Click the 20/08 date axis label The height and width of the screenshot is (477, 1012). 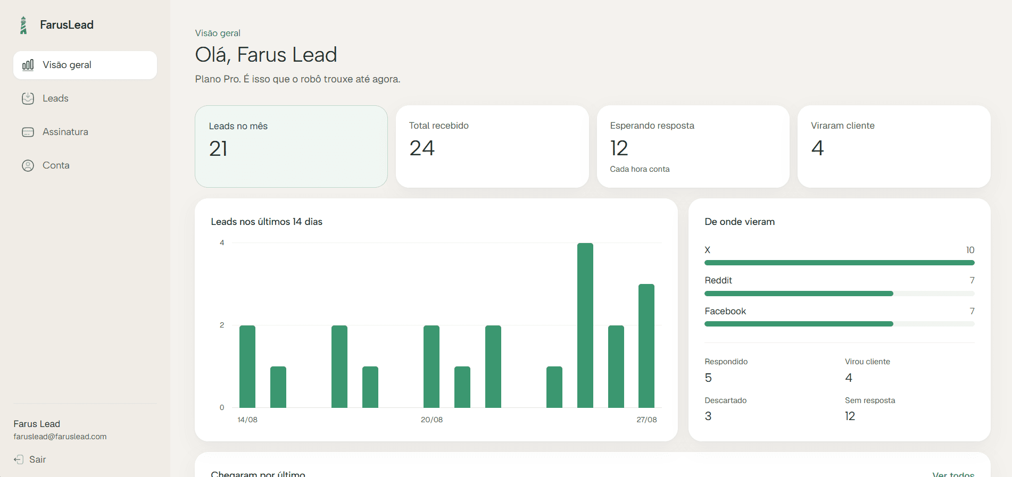pos(432,420)
